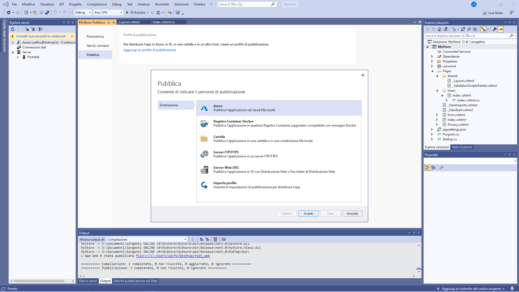The image size is (519, 292).
Task: Click Avanti button in Pubblica dialog
Action: (308, 213)
